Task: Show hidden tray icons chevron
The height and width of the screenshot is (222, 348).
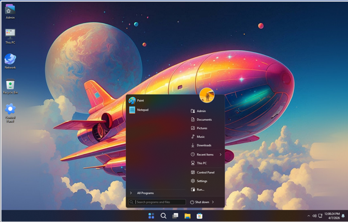Action: 309,216
